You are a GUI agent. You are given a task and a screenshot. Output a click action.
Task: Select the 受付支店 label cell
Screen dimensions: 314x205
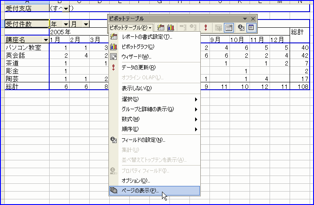point(27,8)
